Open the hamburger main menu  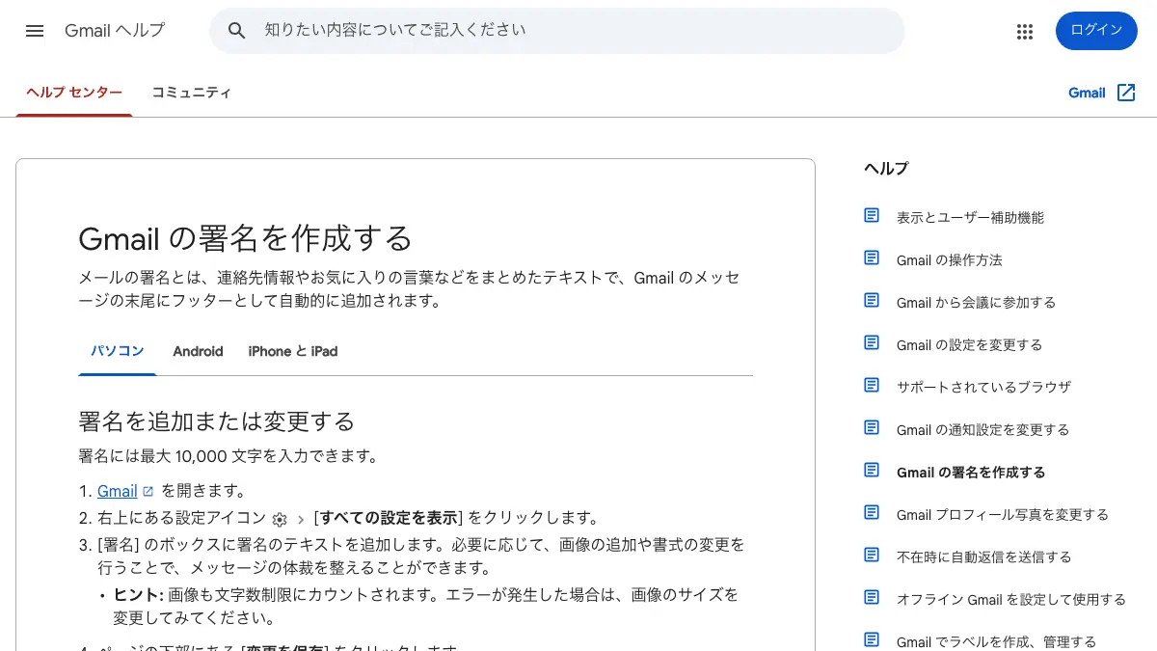click(35, 31)
